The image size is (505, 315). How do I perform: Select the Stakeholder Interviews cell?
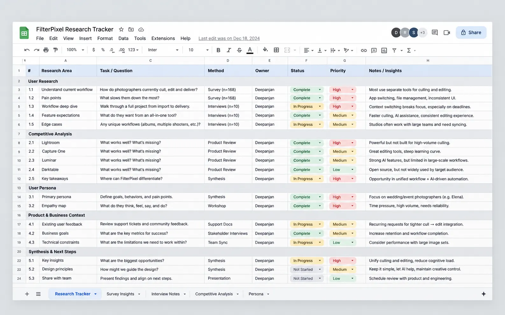coord(228,233)
